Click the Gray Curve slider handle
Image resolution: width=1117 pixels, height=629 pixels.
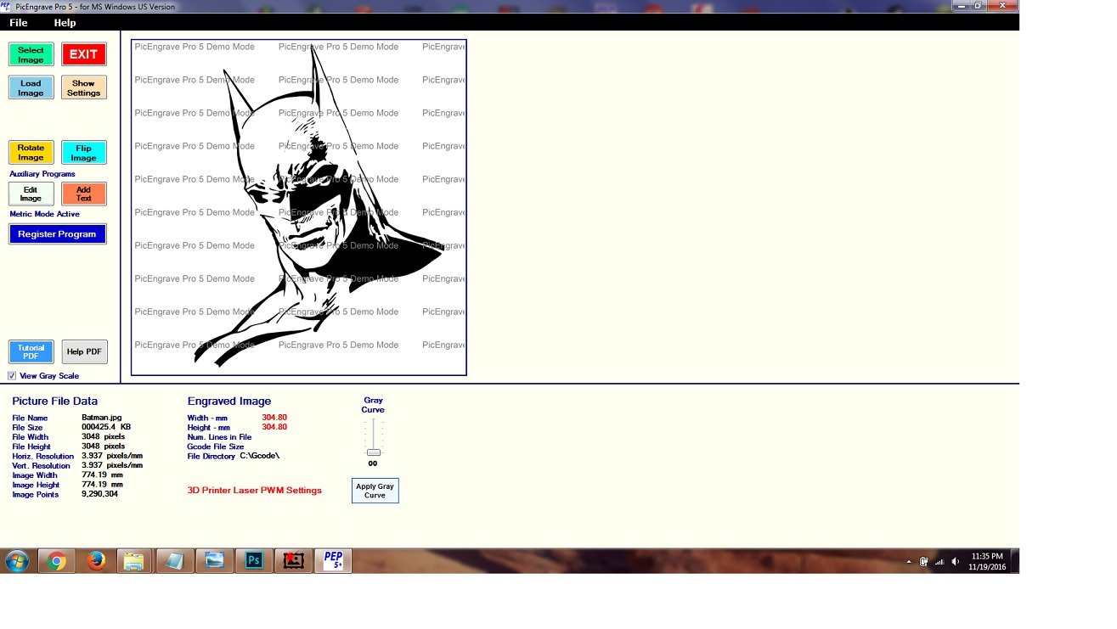(x=374, y=452)
